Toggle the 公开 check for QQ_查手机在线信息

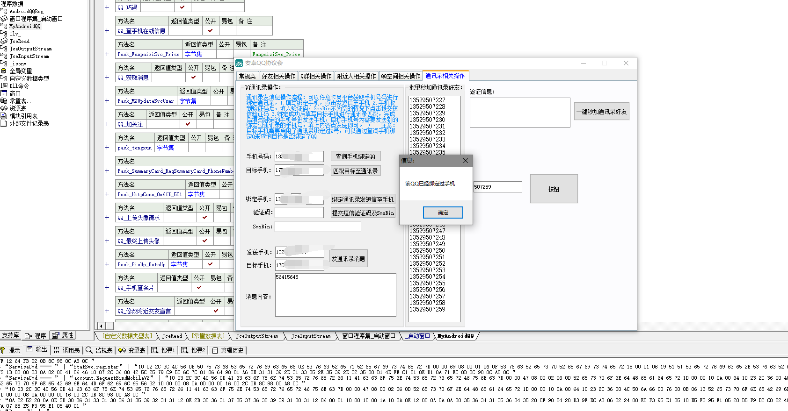click(210, 30)
